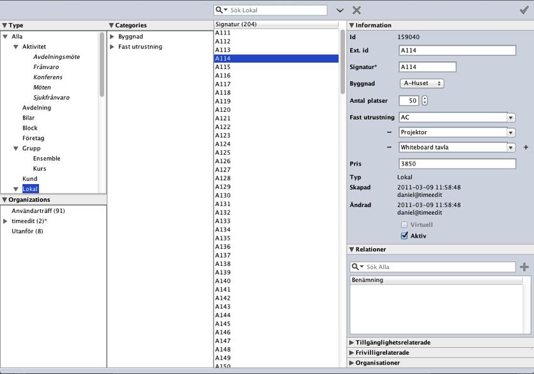Remove Whiteboard tavla with its minus icon
The width and height of the screenshot is (534, 374).
tap(389, 147)
